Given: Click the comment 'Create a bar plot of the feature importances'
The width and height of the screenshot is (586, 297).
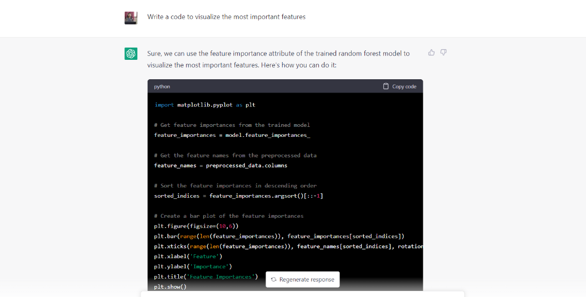Looking at the screenshot, I should click(229, 216).
